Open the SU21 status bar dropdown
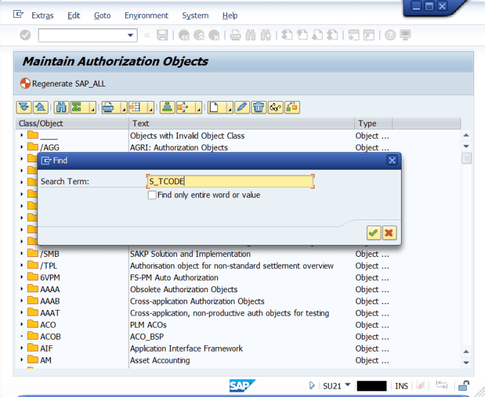 click(x=348, y=385)
